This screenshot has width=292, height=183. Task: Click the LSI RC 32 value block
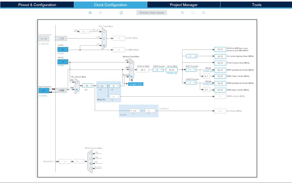[x=63, y=50]
